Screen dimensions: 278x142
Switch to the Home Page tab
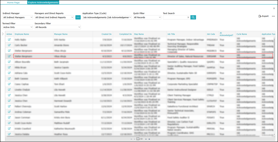coord(14,2)
